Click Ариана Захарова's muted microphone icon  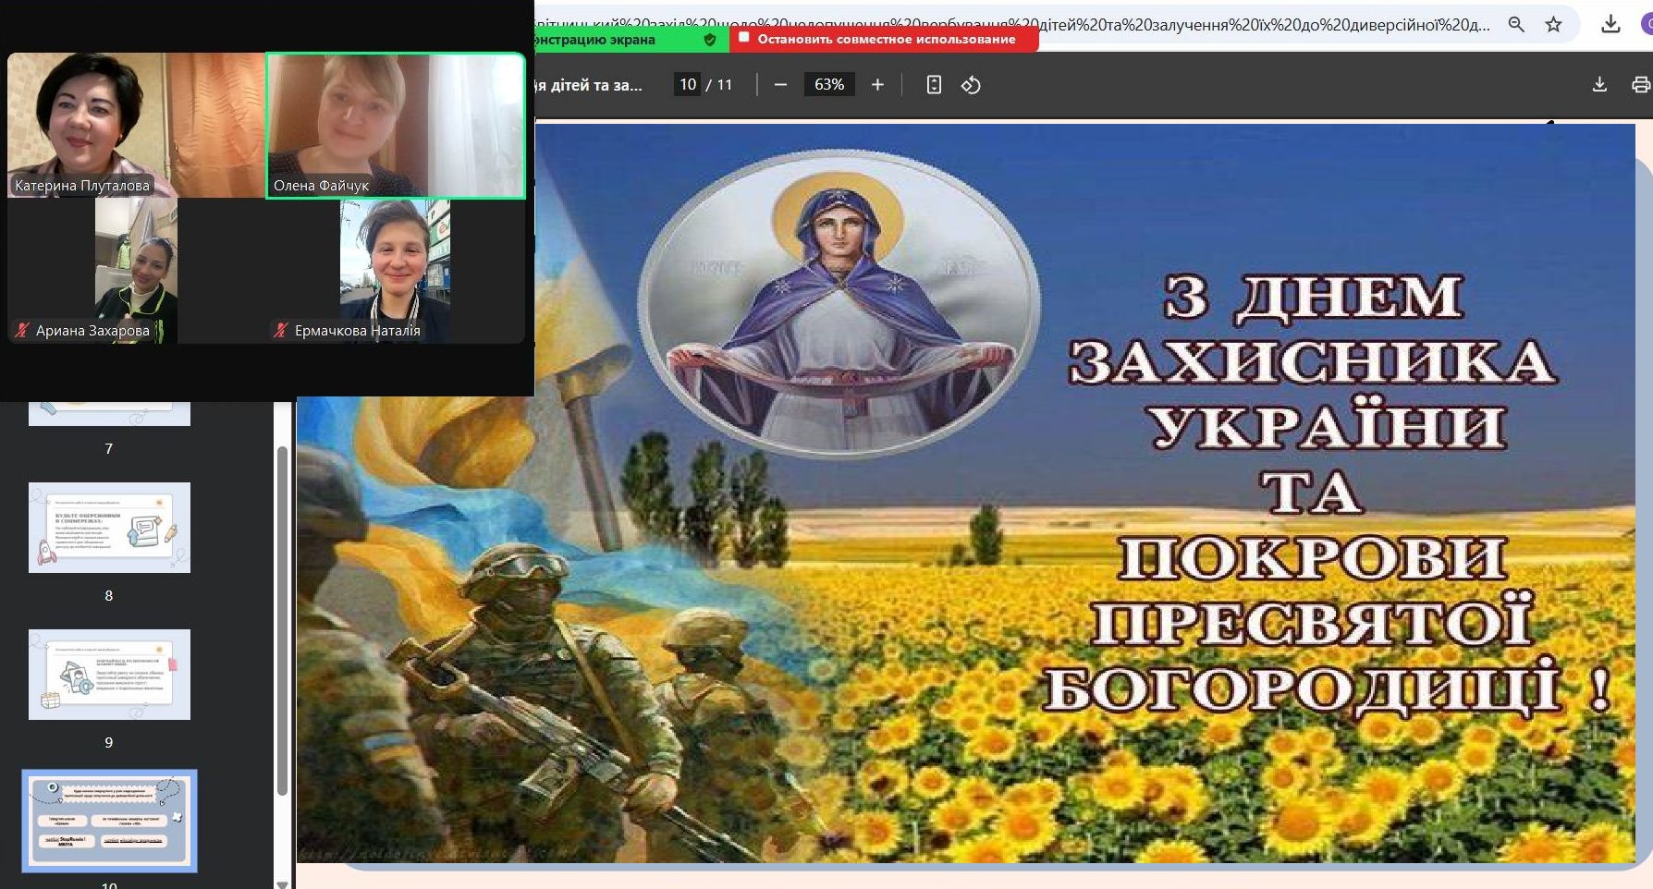[x=22, y=330]
